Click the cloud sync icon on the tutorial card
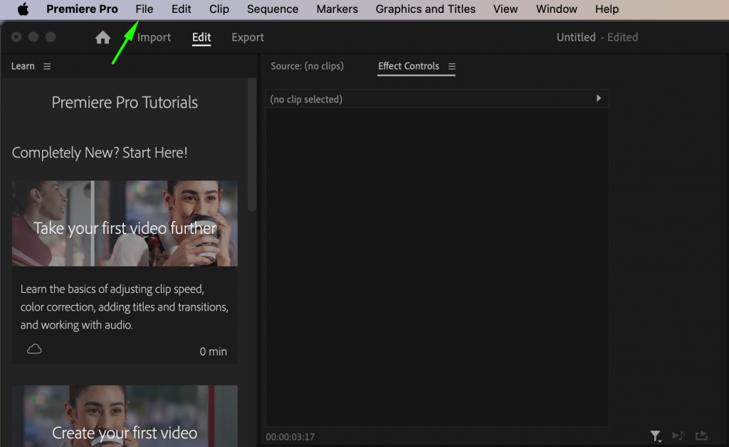 pos(34,349)
